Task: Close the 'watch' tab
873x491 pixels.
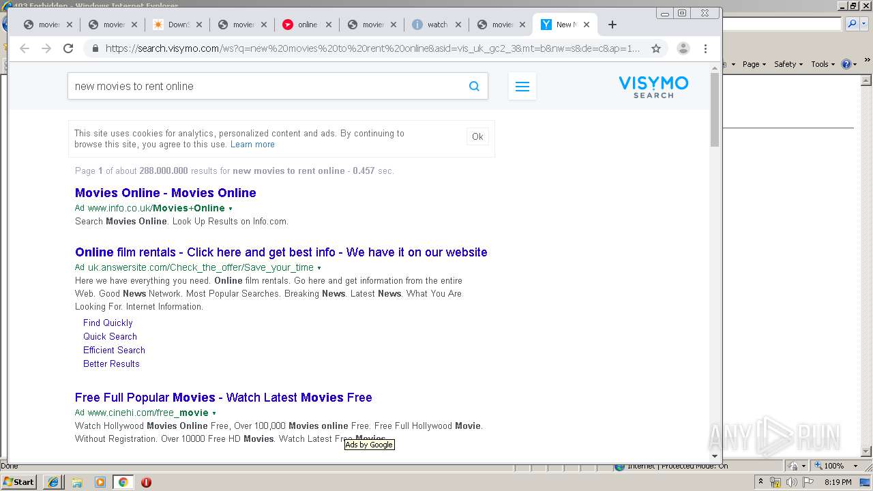Action: (458, 25)
